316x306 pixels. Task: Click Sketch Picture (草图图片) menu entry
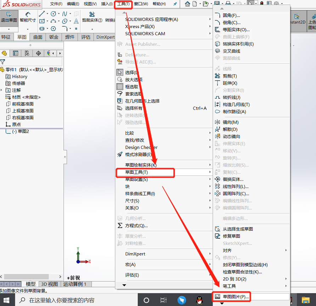pyautogui.click(x=236, y=296)
